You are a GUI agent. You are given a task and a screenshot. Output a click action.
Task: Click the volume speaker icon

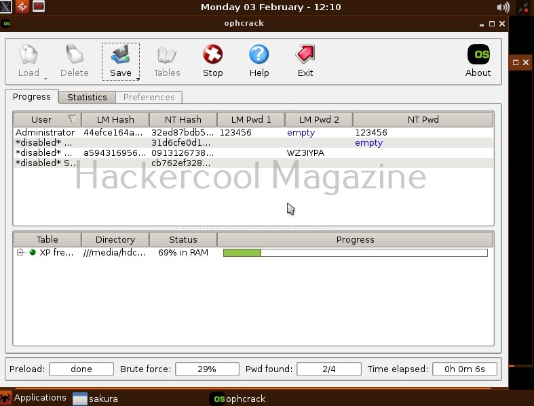click(503, 7)
